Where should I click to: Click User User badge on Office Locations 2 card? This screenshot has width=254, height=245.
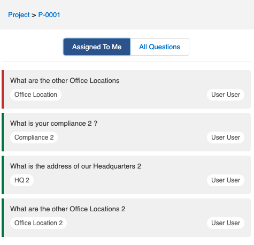[x=226, y=223]
